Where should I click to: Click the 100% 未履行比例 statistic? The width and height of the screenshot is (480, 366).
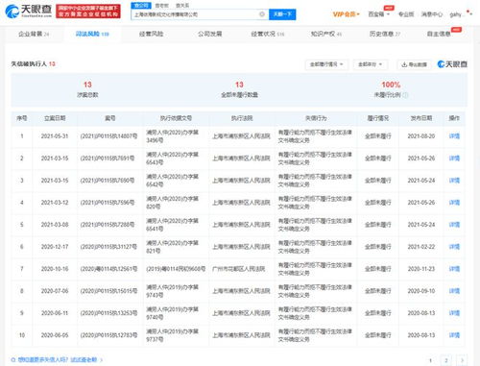click(x=391, y=89)
